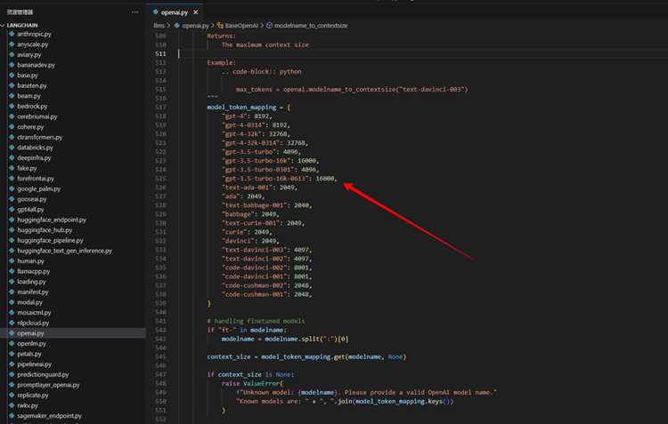Open forefrontai.py file
The image size is (668, 424).
[x=36, y=179]
